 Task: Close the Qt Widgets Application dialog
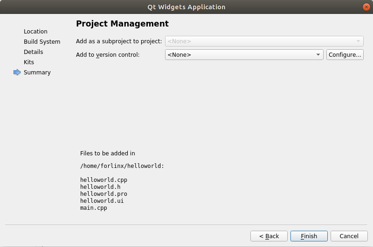[366, 7]
